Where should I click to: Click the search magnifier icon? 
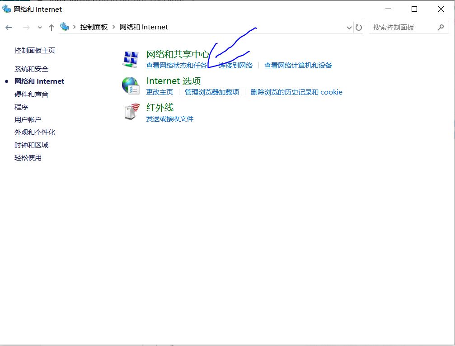(441, 27)
